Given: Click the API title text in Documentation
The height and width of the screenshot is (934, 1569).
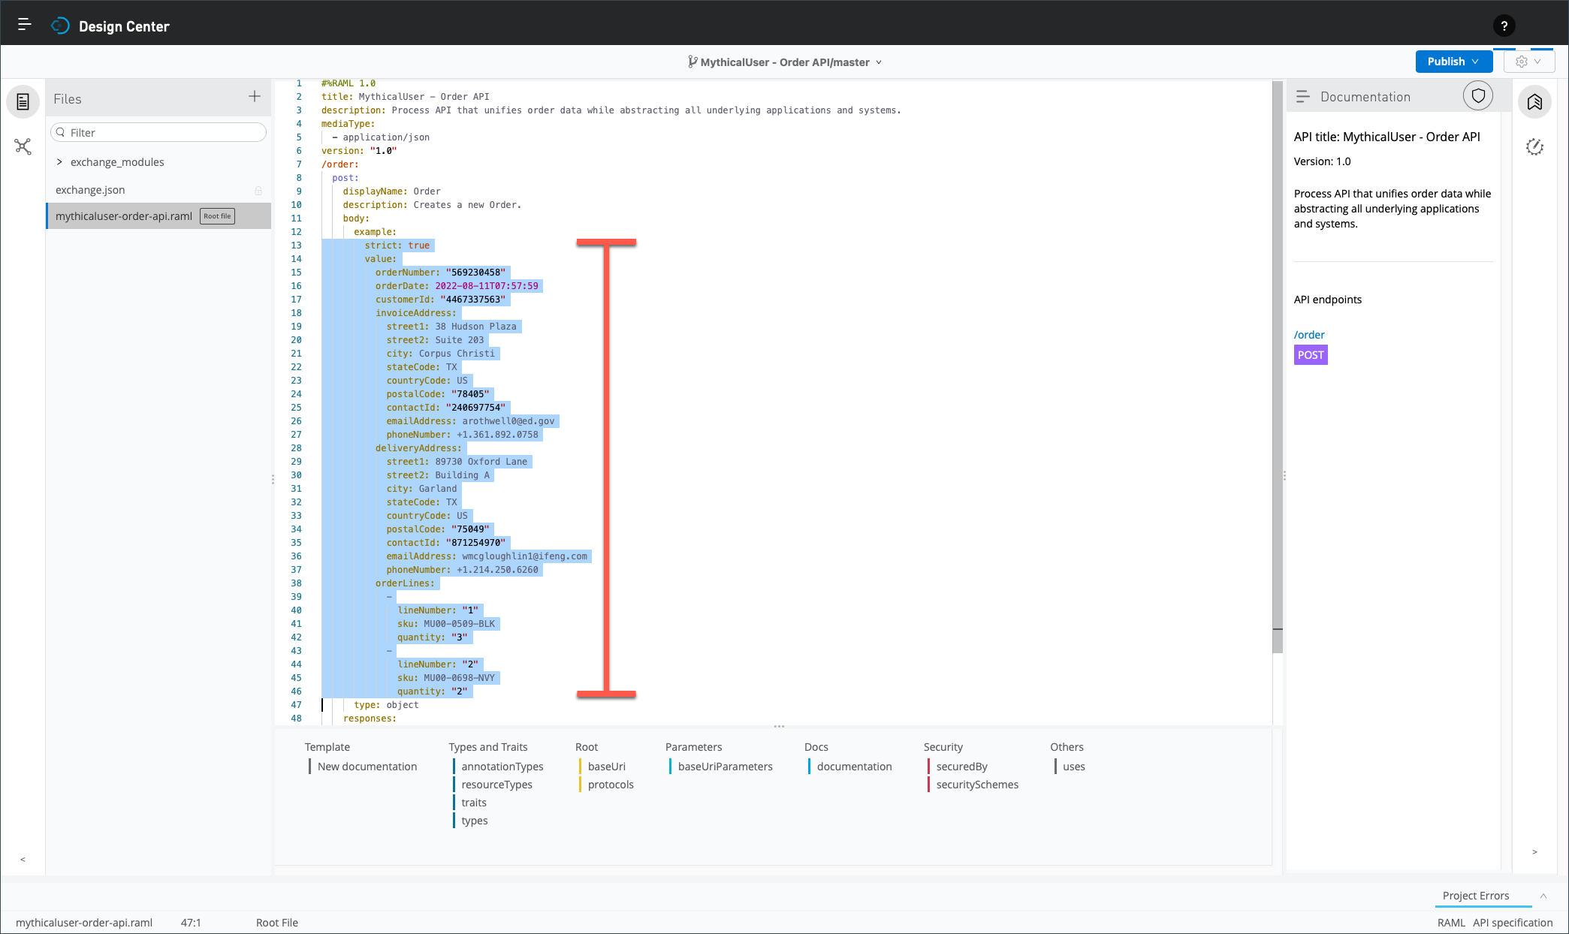Looking at the screenshot, I should [x=1386, y=137].
